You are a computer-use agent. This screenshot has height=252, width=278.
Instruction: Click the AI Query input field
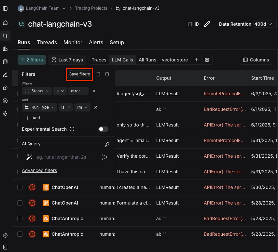pyautogui.click(x=66, y=157)
